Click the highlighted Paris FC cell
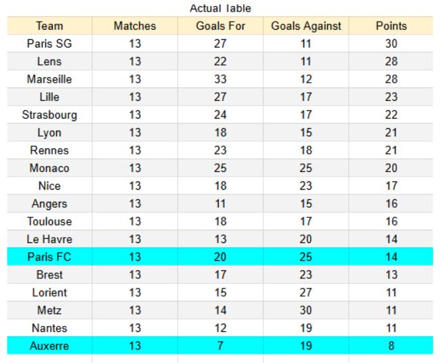Viewport: 443px width, 363px height. click(49, 257)
